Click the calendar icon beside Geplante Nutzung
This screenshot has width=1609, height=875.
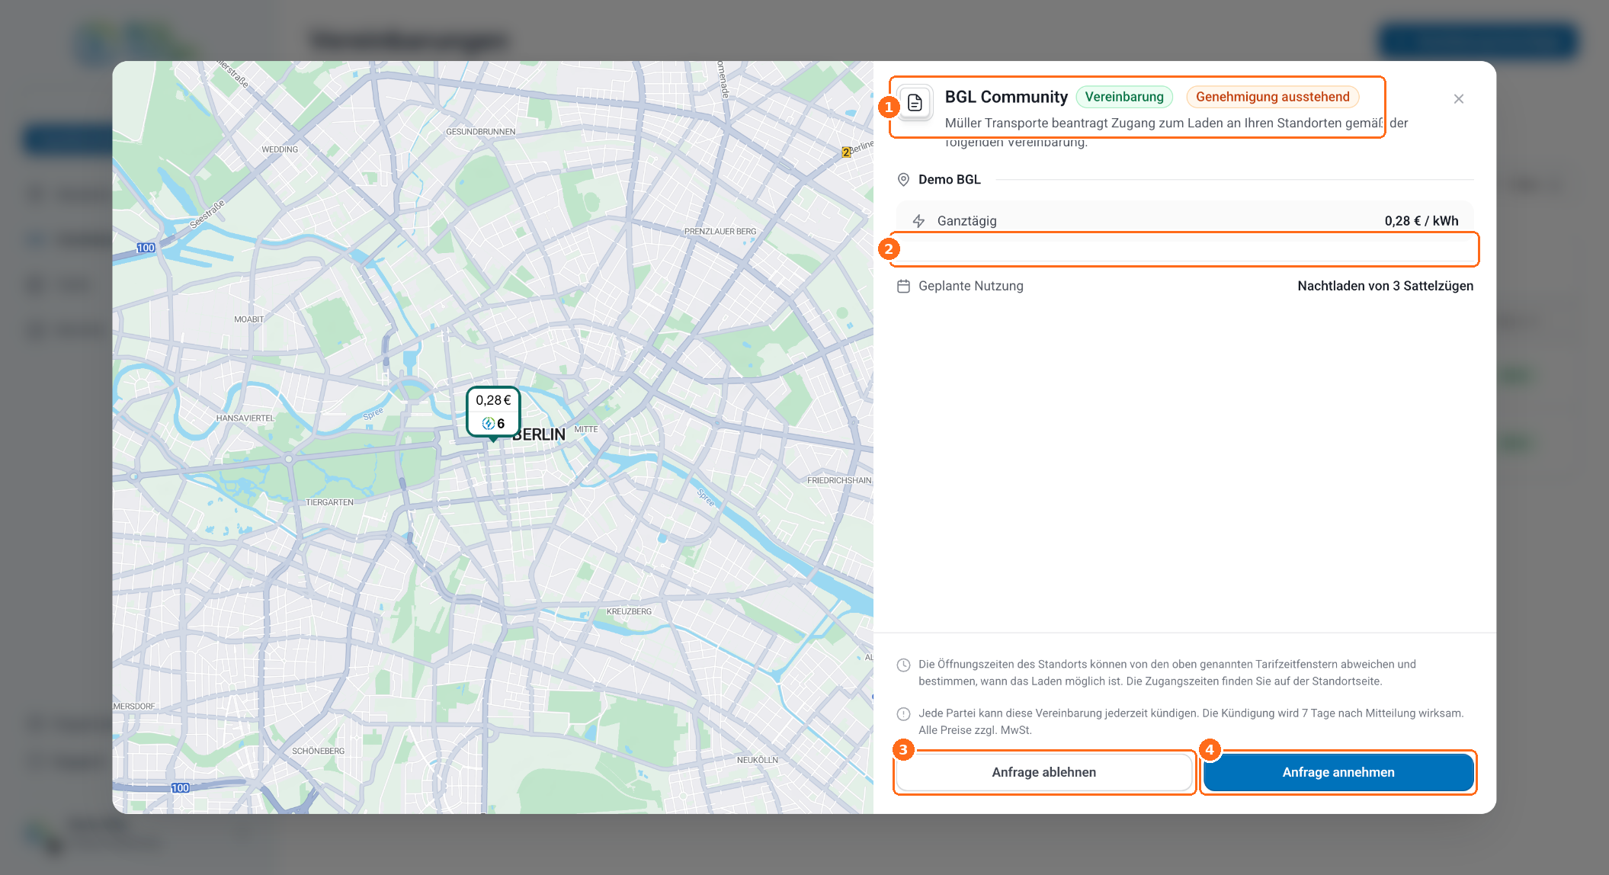(x=903, y=287)
